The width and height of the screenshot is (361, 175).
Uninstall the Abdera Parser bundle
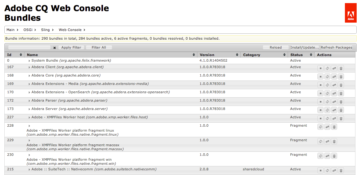341,102
